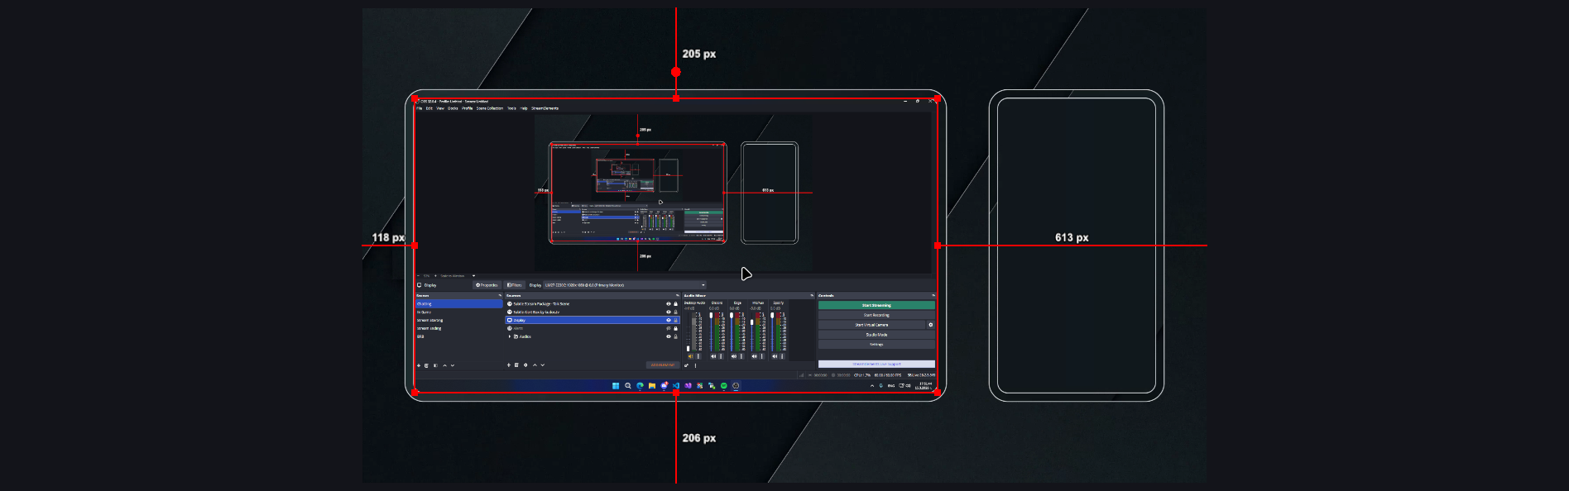Open the Sources dock menu arrow
Screen dimensions: 1569x491
(677, 295)
